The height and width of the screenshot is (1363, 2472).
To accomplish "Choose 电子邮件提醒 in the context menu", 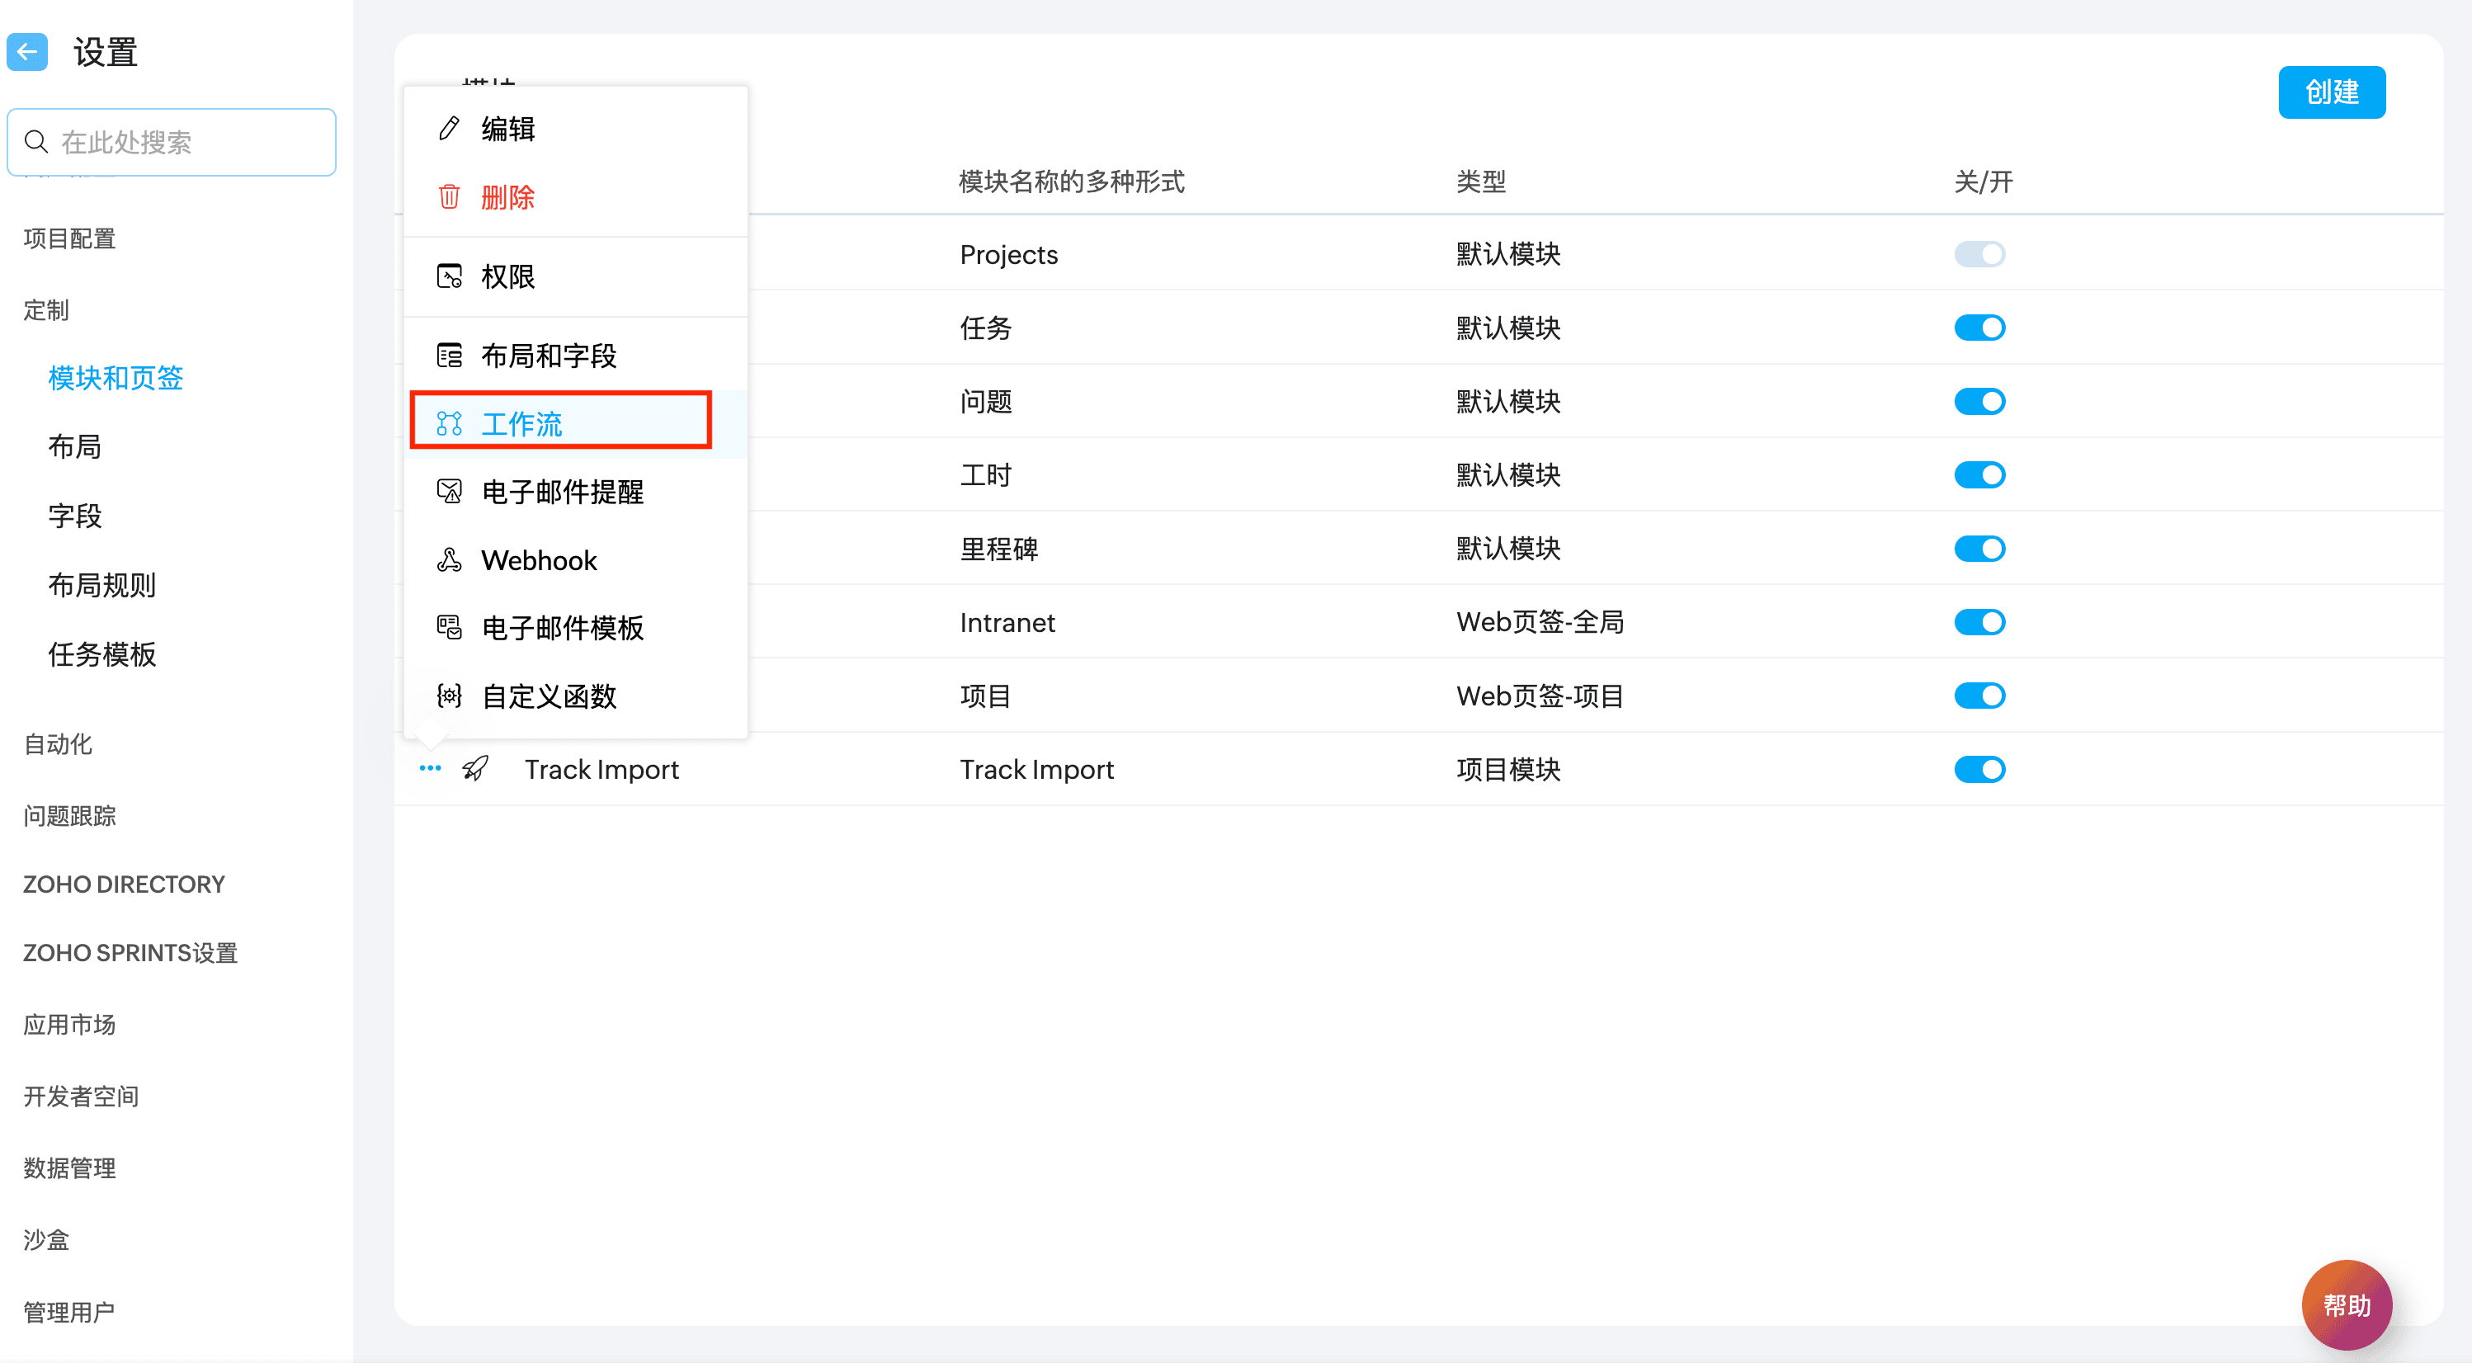I will pos(563,493).
